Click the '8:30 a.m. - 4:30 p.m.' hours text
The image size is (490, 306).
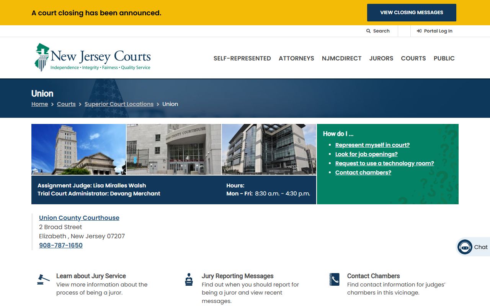point(283,194)
